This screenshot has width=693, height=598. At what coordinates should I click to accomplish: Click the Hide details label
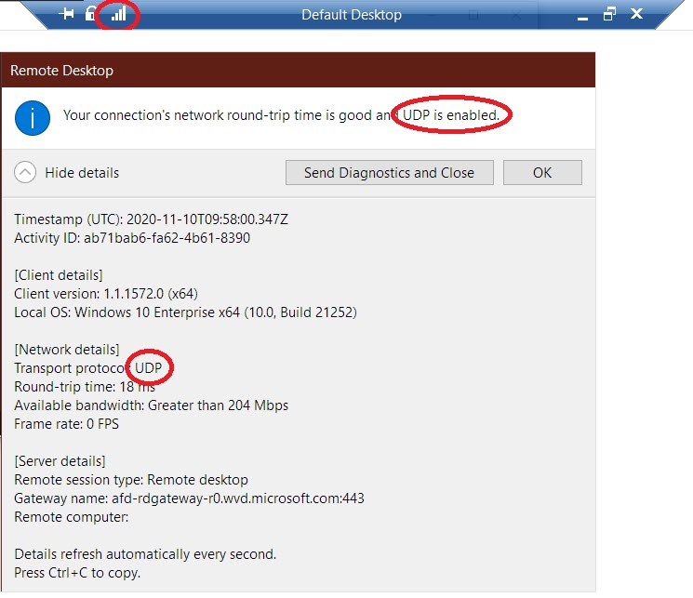[82, 173]
